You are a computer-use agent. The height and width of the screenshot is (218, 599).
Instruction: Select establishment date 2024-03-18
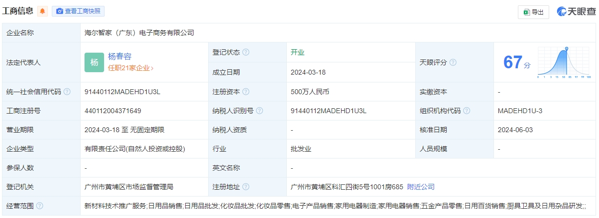point(308,72)
